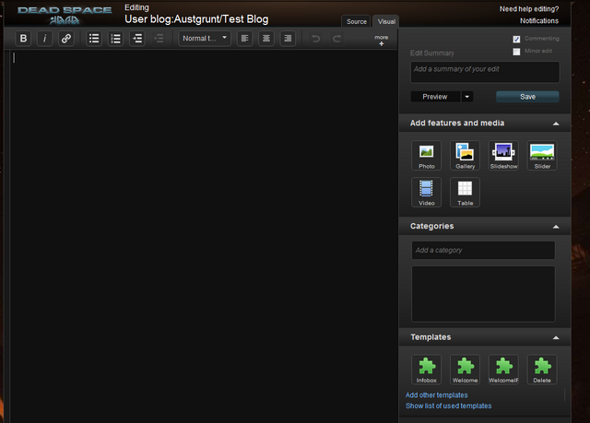
Task: Click the Add a category field
Action: (483, 251)
